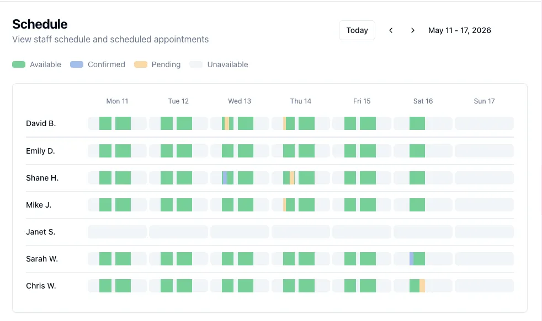Click the gray Unavailable legend swatch

[x=196, y=64]
